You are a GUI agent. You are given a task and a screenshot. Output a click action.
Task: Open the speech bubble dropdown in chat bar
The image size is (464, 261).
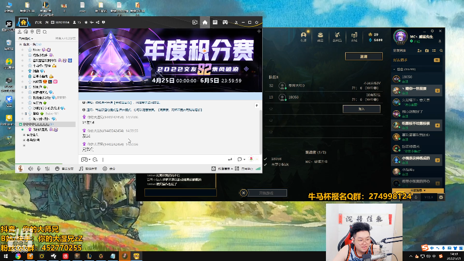(x=241, y=159)
